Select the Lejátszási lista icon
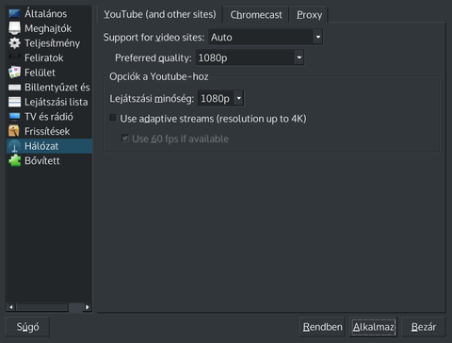Image resolution: width=452 pixels, height=343 pixels. tap(14, 102)
